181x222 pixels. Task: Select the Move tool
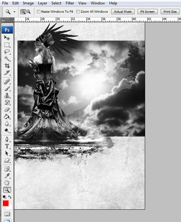coord(7,37)
